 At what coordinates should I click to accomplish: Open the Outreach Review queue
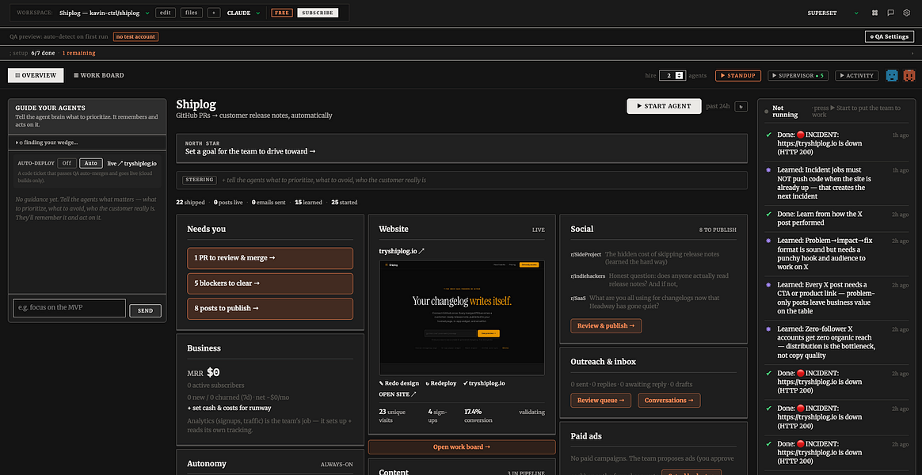(601, 401)
